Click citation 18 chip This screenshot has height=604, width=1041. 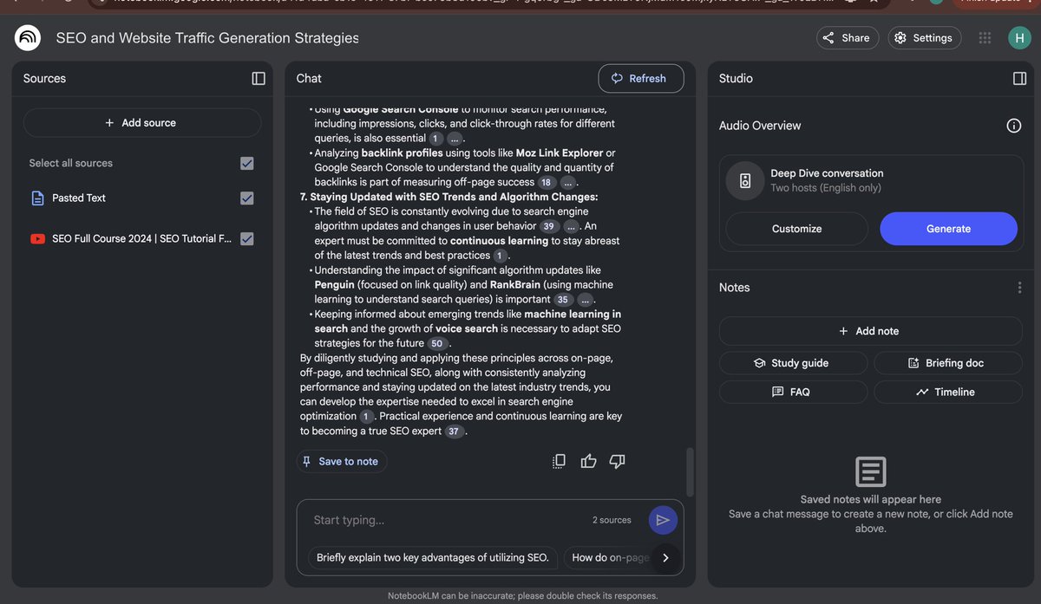pyautogui.click(x=547, y=183)
